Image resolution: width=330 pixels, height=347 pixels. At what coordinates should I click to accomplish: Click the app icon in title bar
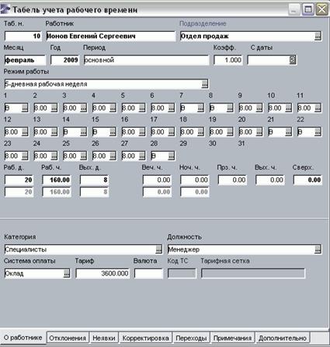point(5,9)
